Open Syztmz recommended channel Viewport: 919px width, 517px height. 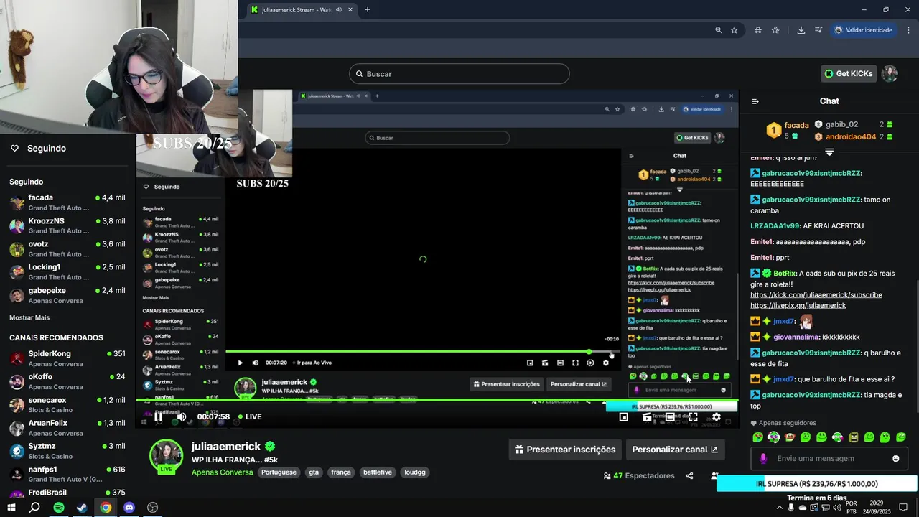(x=68, y=451)
